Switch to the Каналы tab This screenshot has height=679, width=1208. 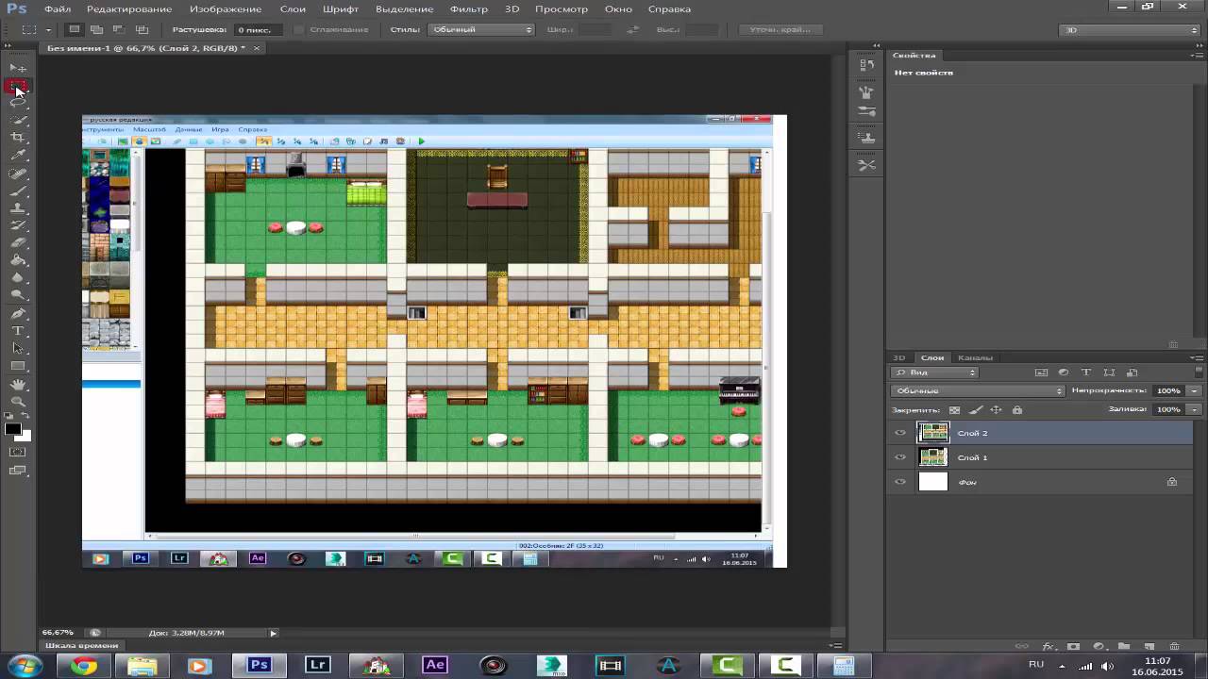pyautogui.click(x=975, y=357)
